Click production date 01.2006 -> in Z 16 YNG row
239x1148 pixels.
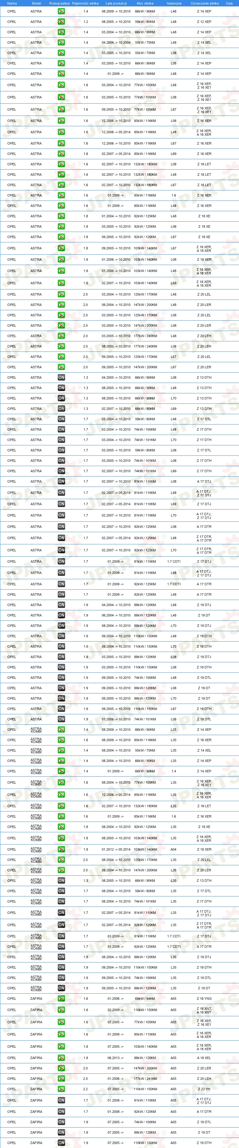[x=116, y=999]
